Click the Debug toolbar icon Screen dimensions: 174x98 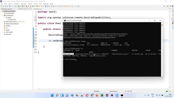tap(15, 6)
